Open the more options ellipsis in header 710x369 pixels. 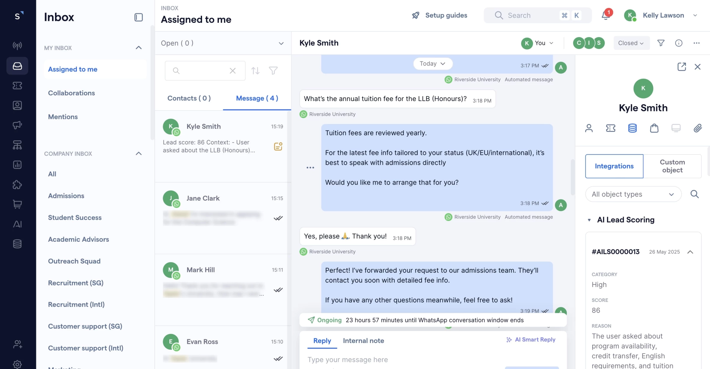(696, 43)
